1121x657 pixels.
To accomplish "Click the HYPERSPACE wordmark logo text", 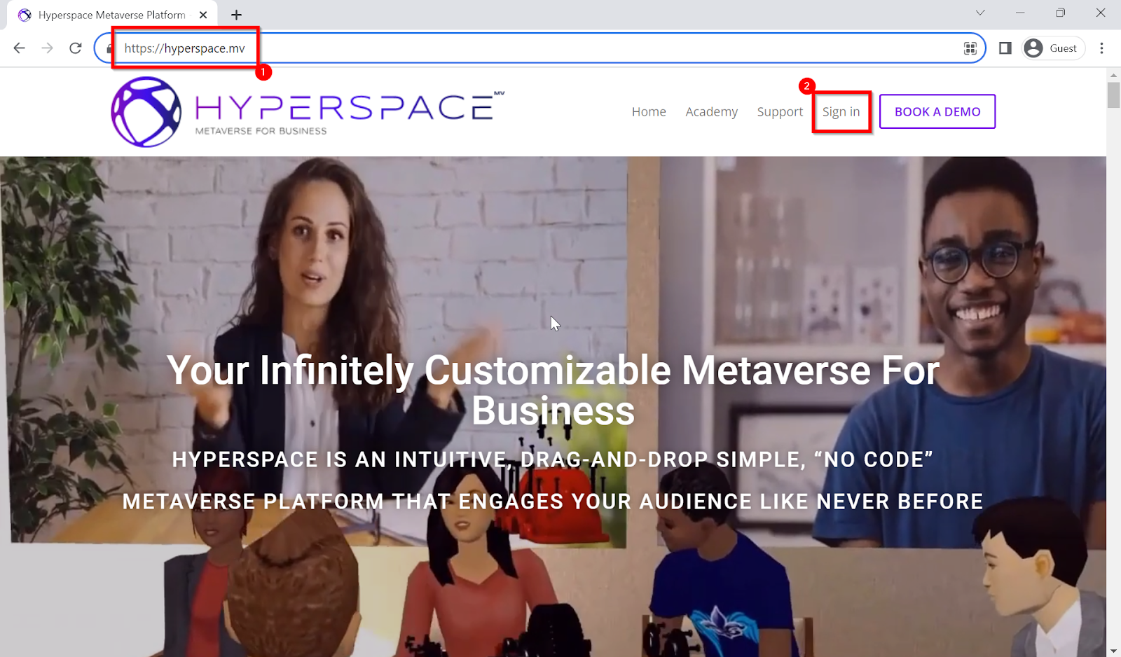I will click(348, 107).
